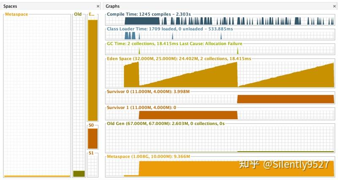Select the Graphs panel title
Screen dimensions: 338x180
click(112, 6)
